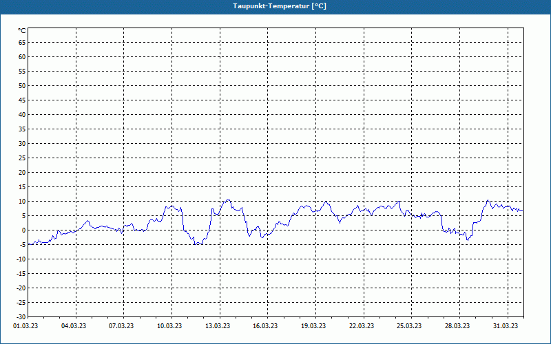
Task: Click the 20 value on the y-axis
Action: tap(22, 173)
